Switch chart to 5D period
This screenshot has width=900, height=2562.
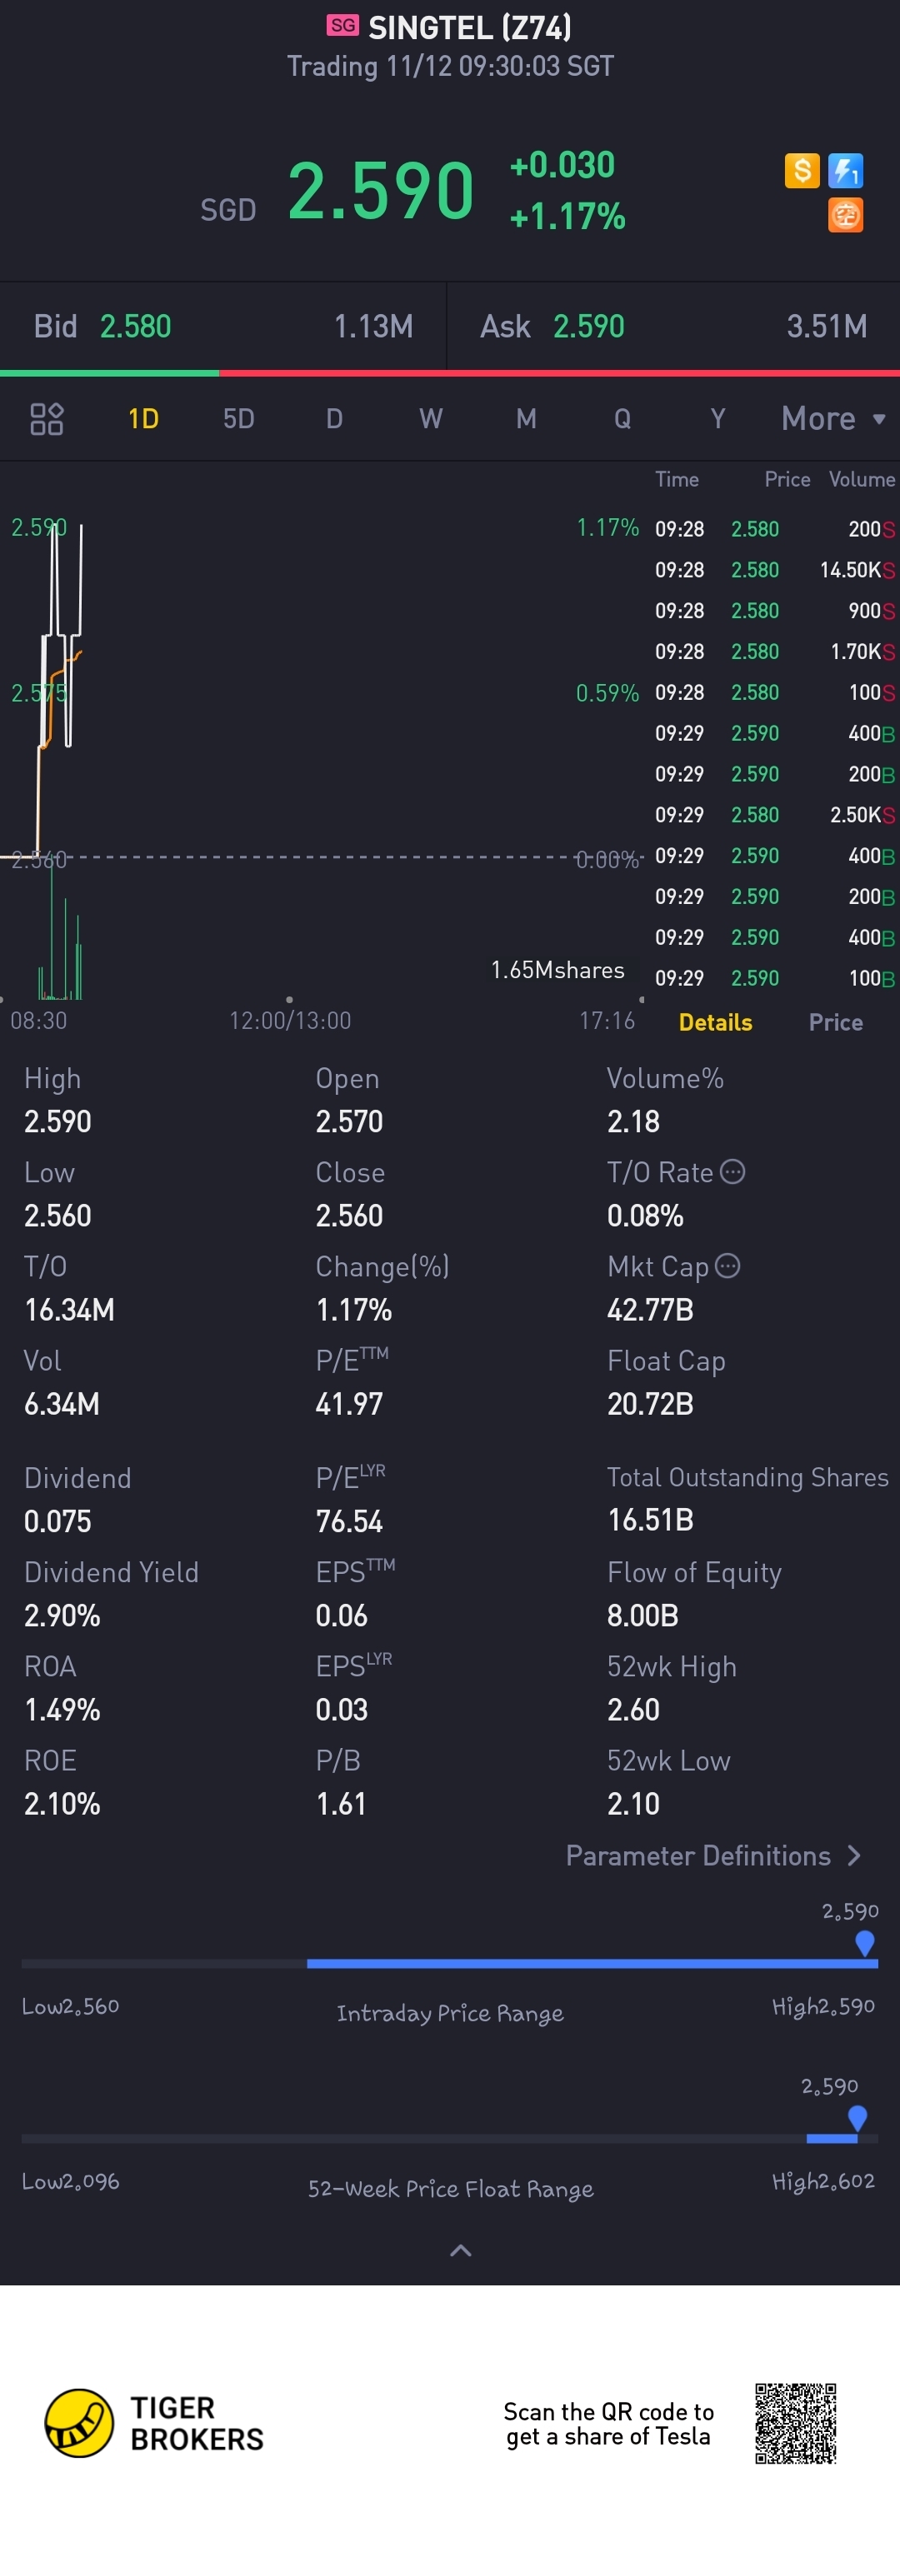coord(238,419)
